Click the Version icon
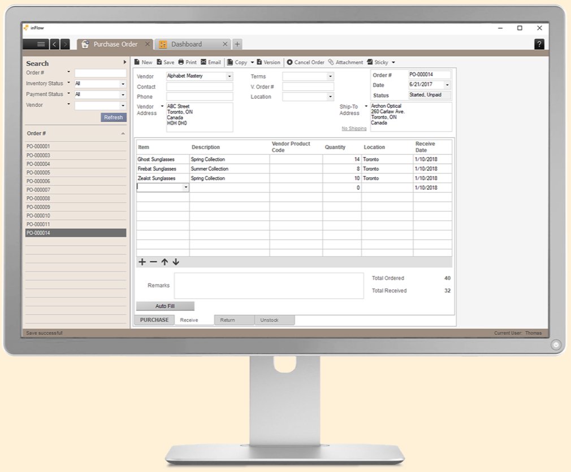This screenshot has height=472, width=571. click(269, 62)
